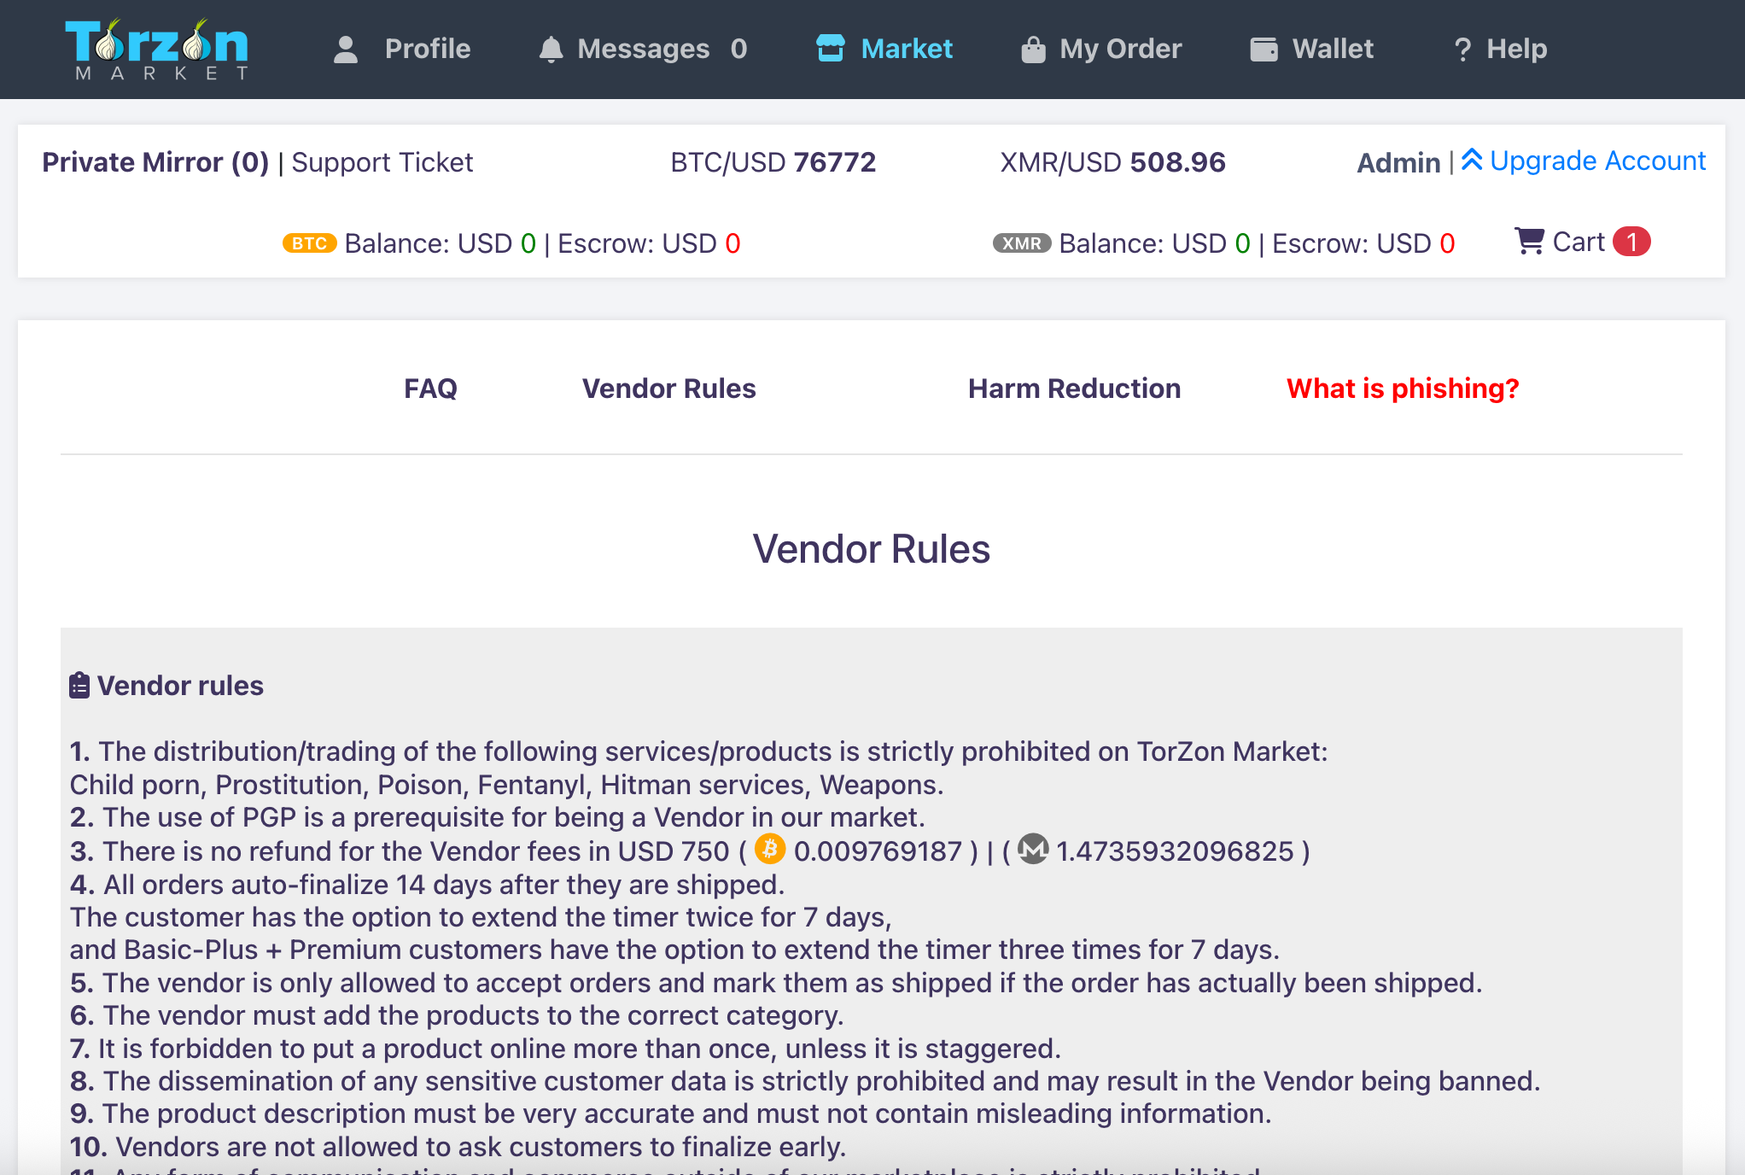Click the My Order bag icon
This screenshot has width=1745, height=1175.
[1033, 50]
